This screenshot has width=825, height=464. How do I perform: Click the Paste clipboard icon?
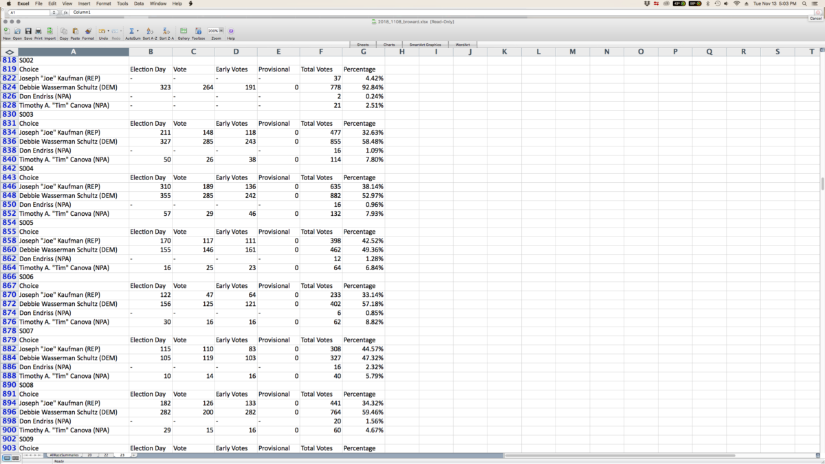pyautogui.click(x=75, y=32)
